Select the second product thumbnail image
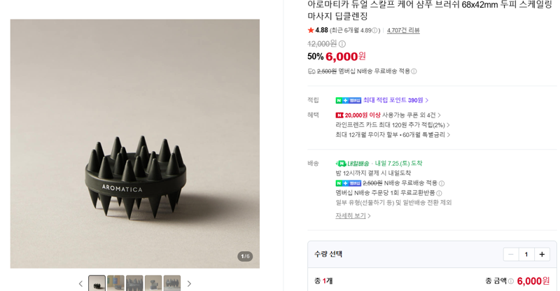Screen dimensions: 560x291 [115, 283]
